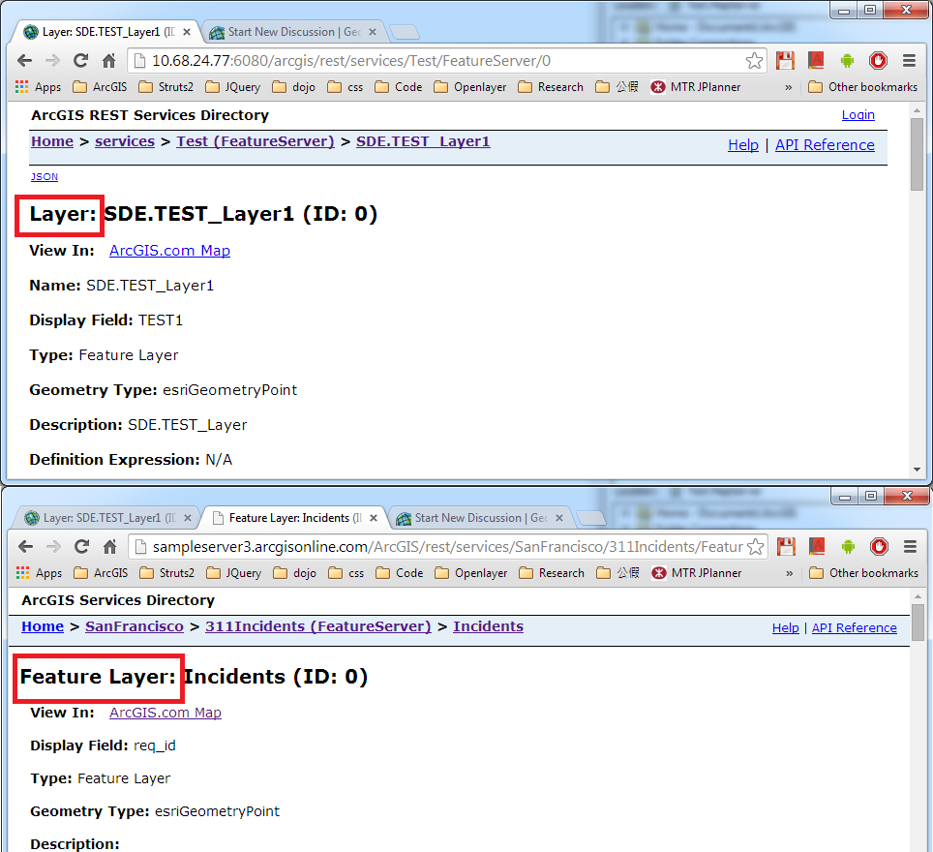Switch to Start New Discussion tab in top window
This screenshot has height=852, width=933.
point(294,32)
